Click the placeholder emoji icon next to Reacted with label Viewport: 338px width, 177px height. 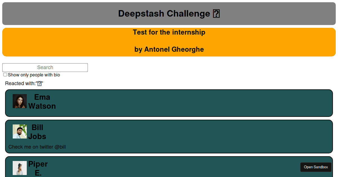[x=39, y=83]
